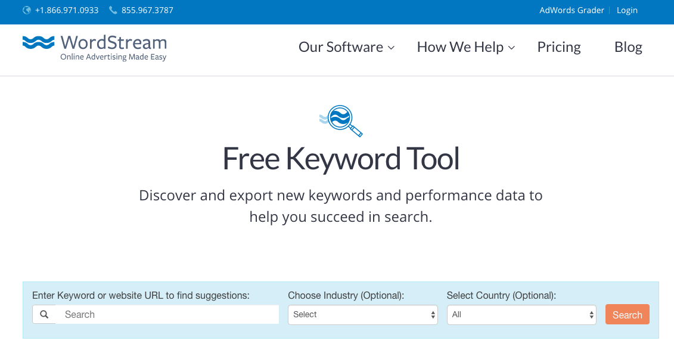This screenshot has width=674, height=353.
Task: Click the Free Keyword Tool heading
Action: 341,159
